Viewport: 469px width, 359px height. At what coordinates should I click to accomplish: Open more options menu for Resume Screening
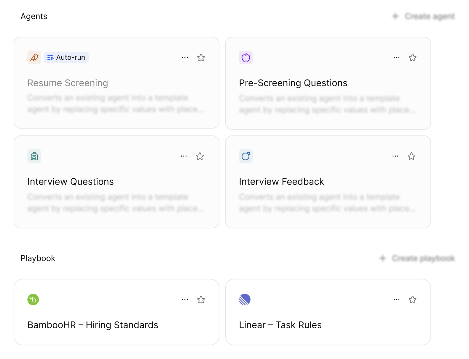coord(185,57)
